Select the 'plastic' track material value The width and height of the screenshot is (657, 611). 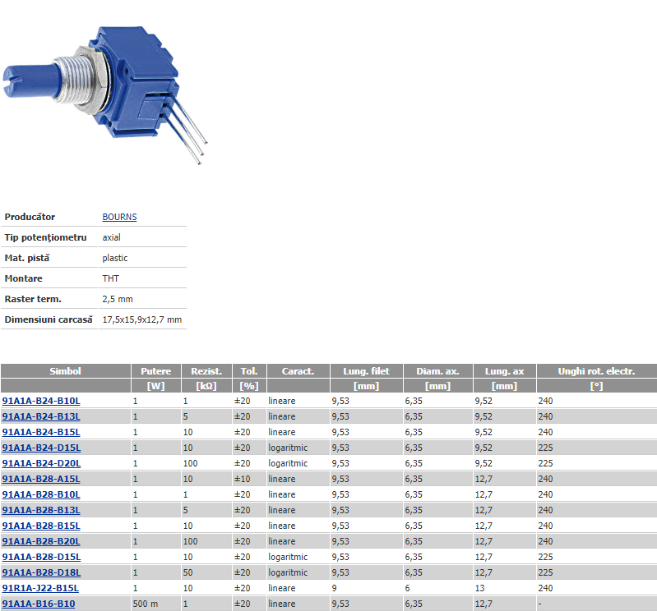coord(115,258)
